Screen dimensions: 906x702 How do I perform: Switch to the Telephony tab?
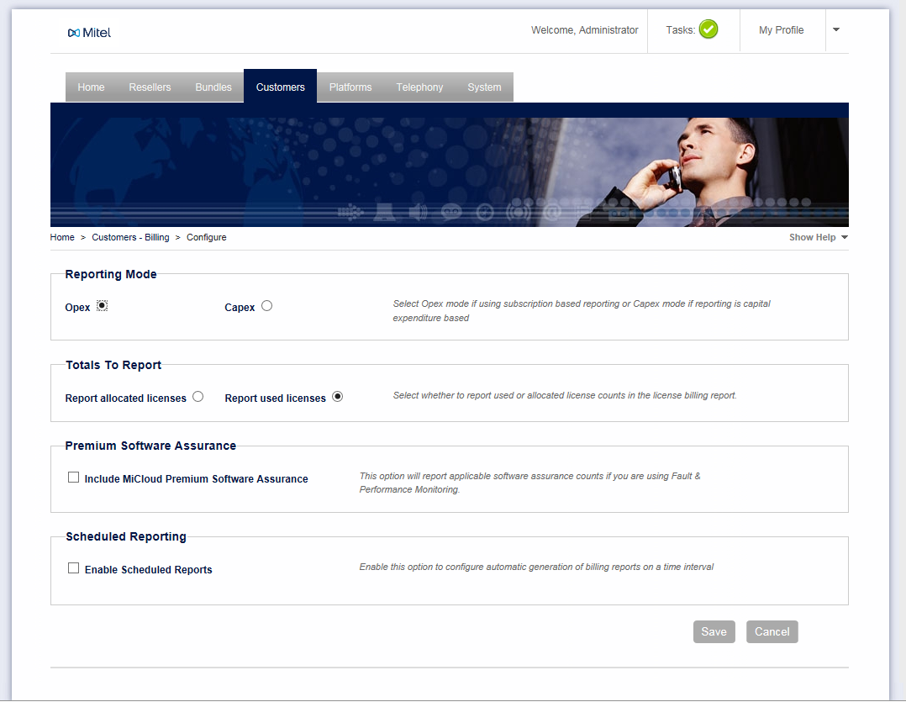click(419, 87)
